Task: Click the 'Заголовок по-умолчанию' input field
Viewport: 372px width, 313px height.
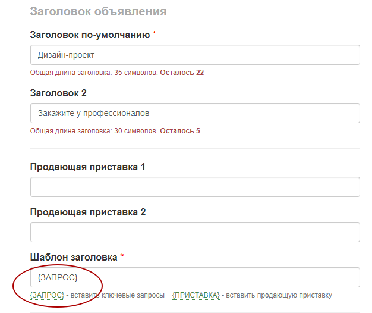Action: [195, 55]
